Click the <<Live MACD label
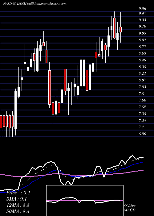This screenshot has height=216, width=154. click(130, 208)
